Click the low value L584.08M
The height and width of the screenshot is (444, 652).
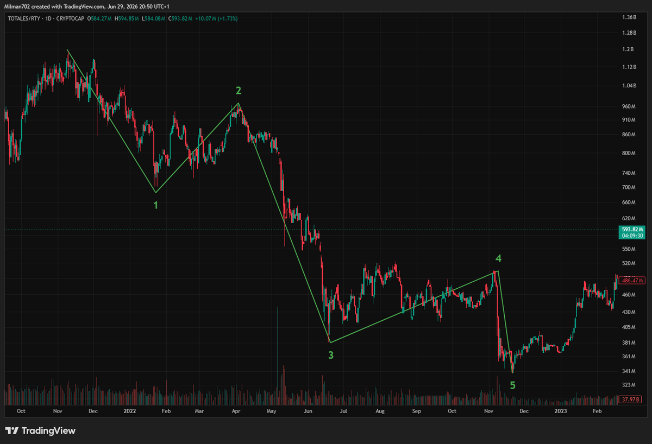tap(154, 18)
